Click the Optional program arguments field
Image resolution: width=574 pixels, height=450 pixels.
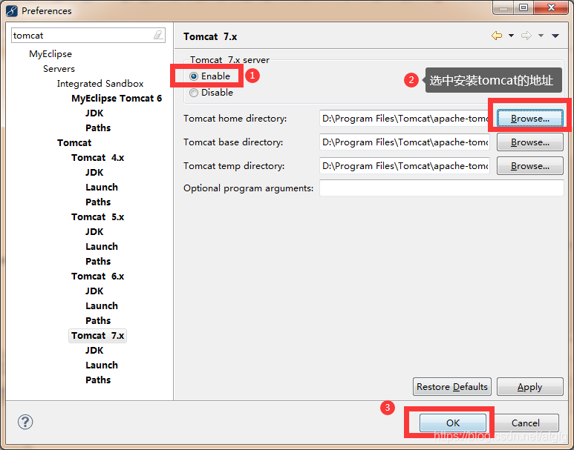pos(442,188)
